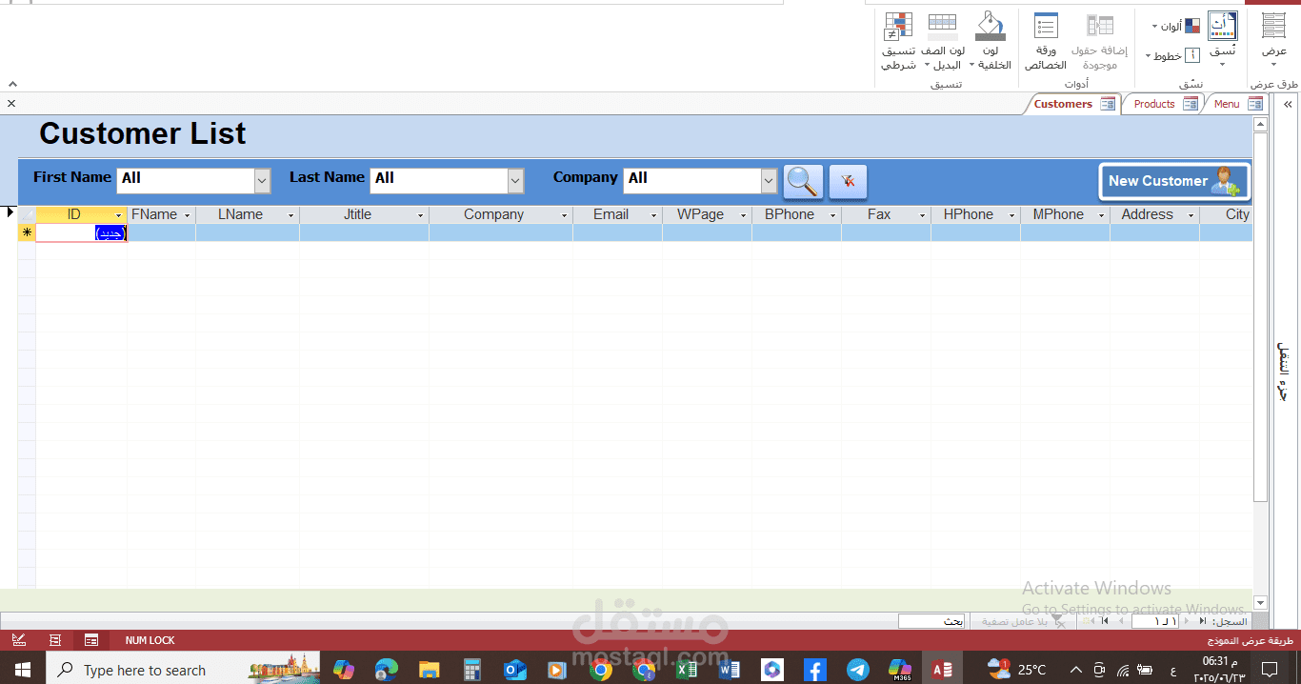Click the magnifying glass search button
The height and width of the screenshot is (684, 1301).
click(803, 181)
